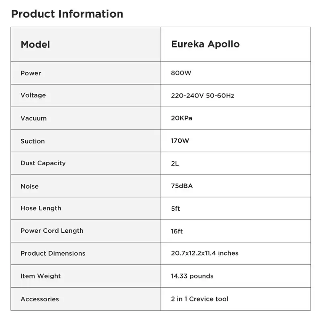
Task: Select the Voltage row label
Action: (x=33, y=95)
